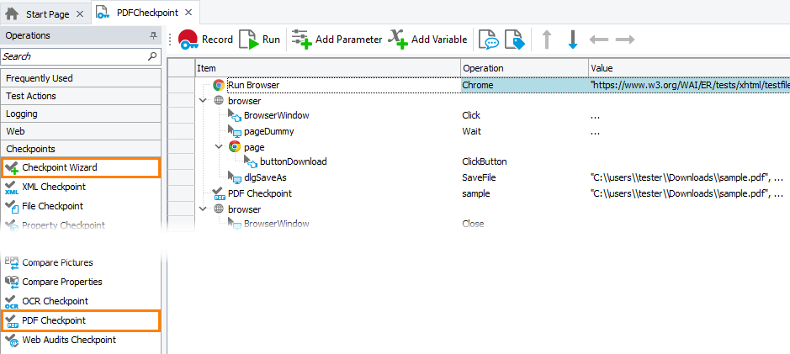Click the Record button in toolbar
790x354 pixels.
click(x=205, y=40)
